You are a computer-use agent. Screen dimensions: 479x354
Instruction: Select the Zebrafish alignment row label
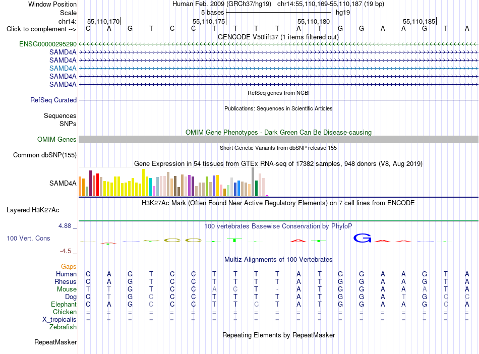click(63, 327)
